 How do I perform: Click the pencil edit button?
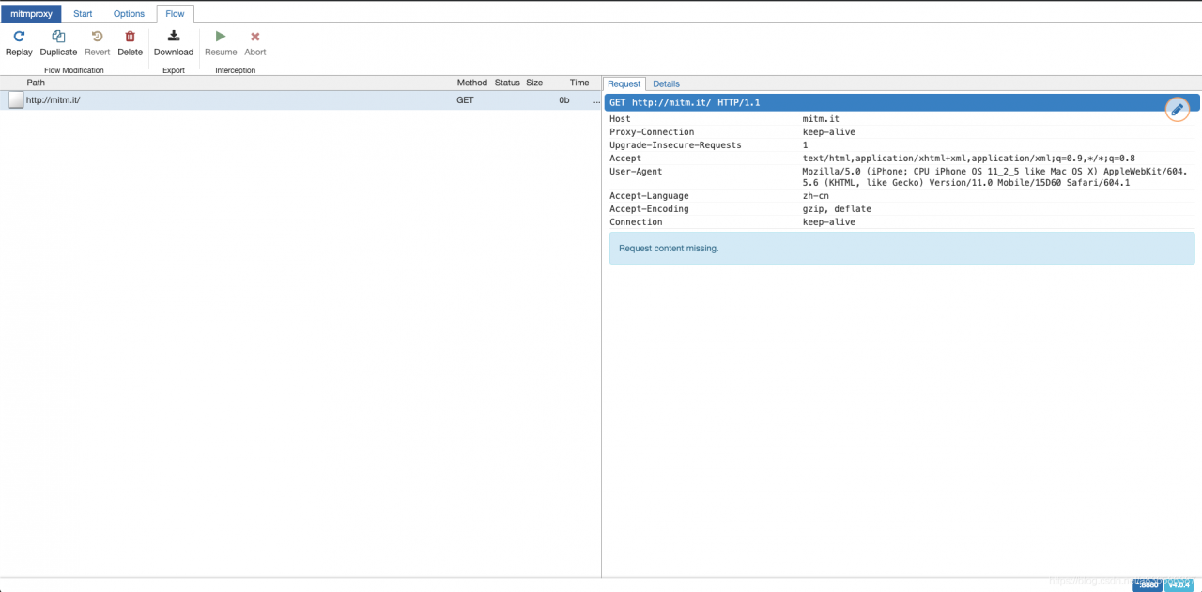1177,110
